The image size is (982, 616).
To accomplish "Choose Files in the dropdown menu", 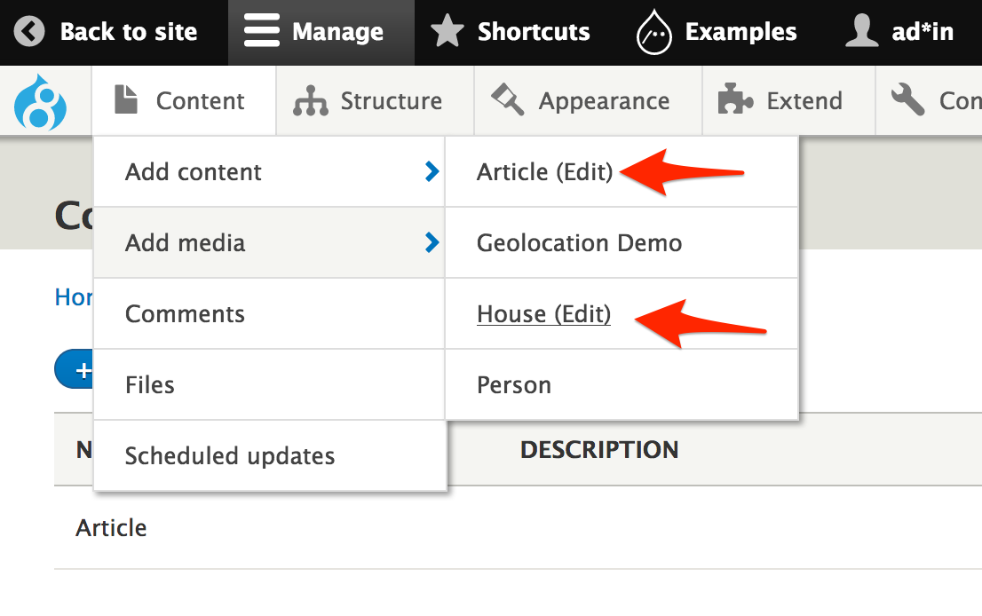I will point(150,384).
